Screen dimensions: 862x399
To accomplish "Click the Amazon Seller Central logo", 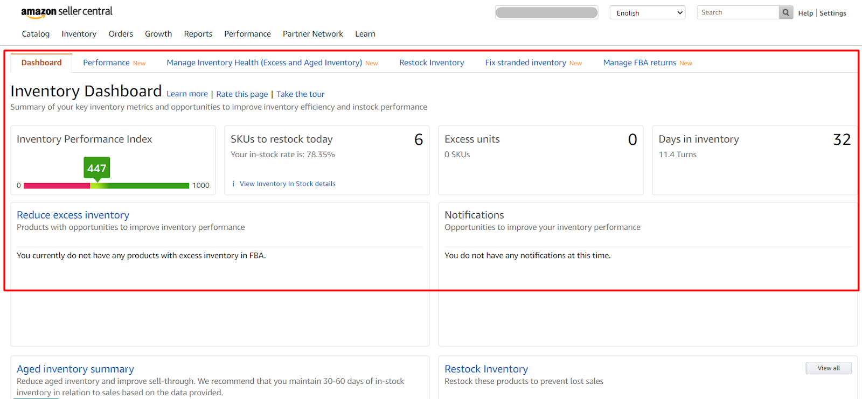I will pos(67,12).
